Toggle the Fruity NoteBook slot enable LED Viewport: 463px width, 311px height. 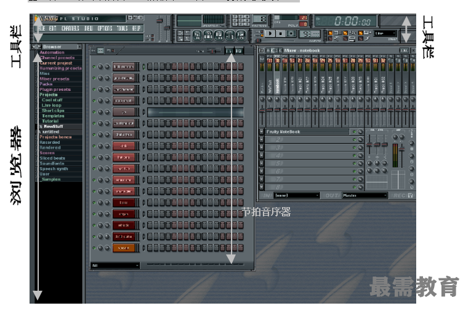(354, 132)
